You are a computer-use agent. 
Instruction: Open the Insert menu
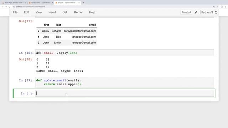(x=52, y=12)
